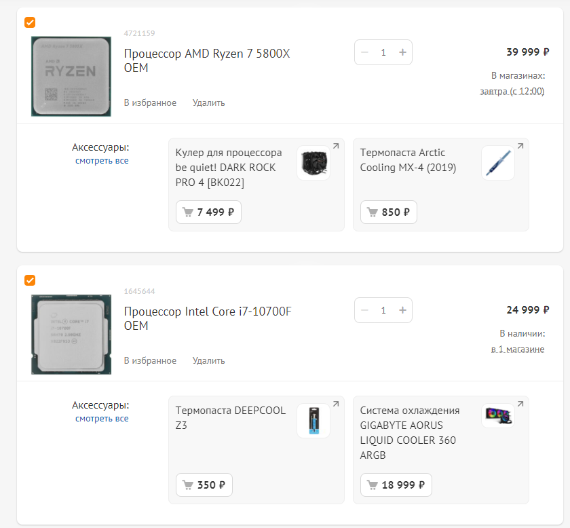Add DEEPCOOL Z3 to cart for 350 ₽
The width and height of the screenshot is (570, 528).
[x=204, y=485]
